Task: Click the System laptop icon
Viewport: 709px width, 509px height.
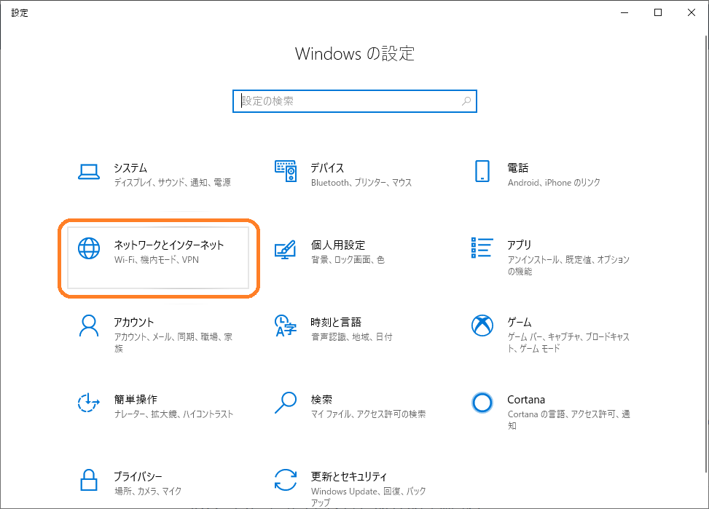Action: (x=89, y=172)
